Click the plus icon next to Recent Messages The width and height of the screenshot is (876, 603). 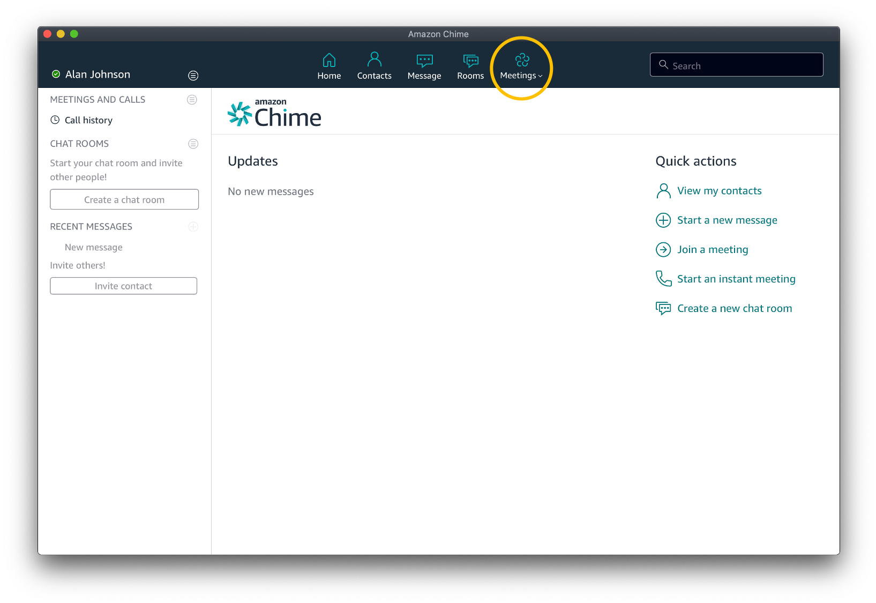pyautogui.click(x=193, y=227)
